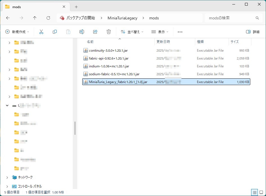The height and width of the screenshot is (196, 266).
Task: Toggle the 詳細 details pane
Action: coord(253,32)
